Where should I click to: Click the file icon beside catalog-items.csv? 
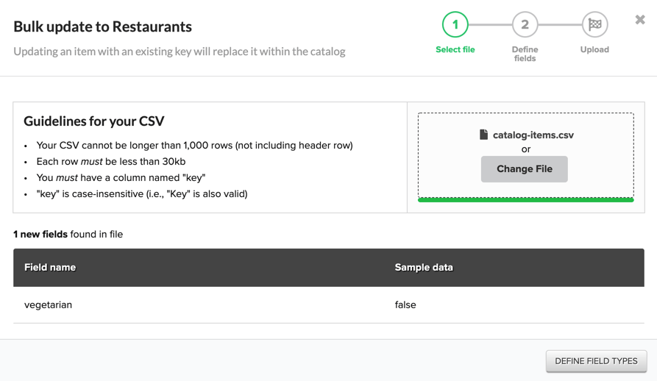click(x=483, y=135)
